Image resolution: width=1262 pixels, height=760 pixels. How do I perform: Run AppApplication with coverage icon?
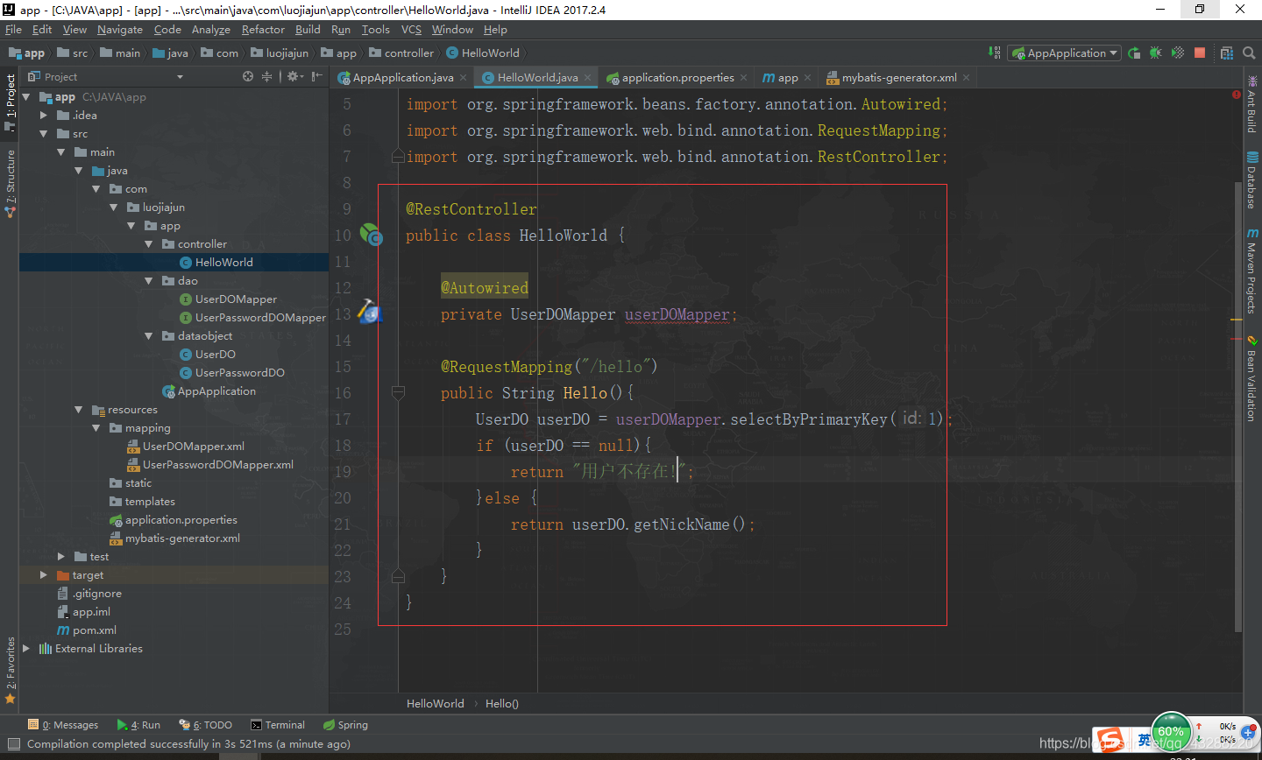pos(1178,53)
